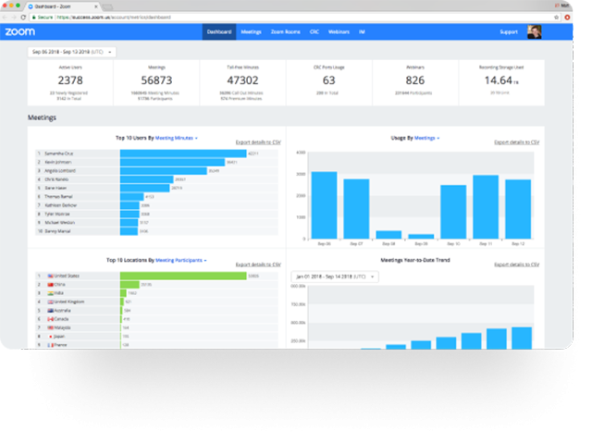Image resolution: width=592 pixels, height=443 pixels.
Task: Click the Canada flag icon
Action: click(51, 319)
